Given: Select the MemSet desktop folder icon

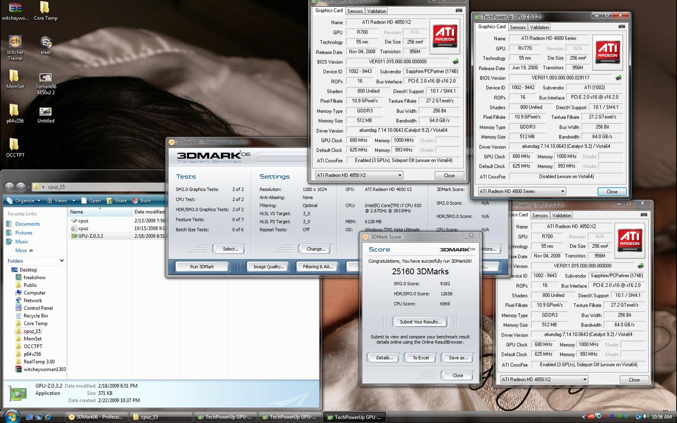Looking at the screenshot, I should [15, 79].
